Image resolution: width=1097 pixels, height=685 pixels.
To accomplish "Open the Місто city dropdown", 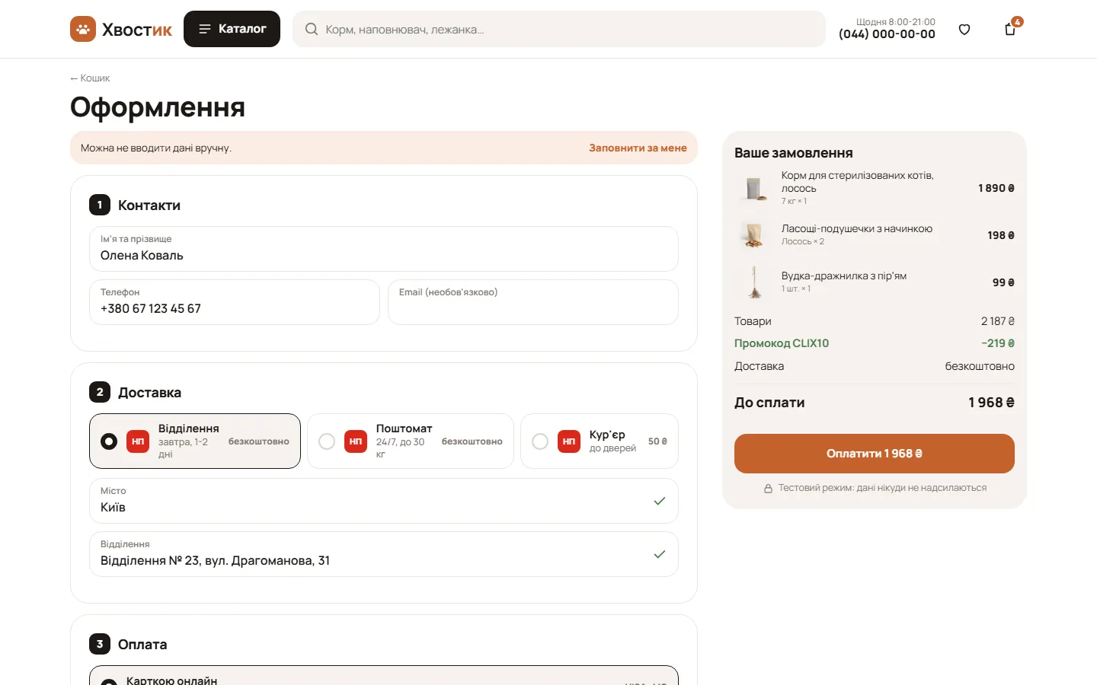I will pos(384,501).
